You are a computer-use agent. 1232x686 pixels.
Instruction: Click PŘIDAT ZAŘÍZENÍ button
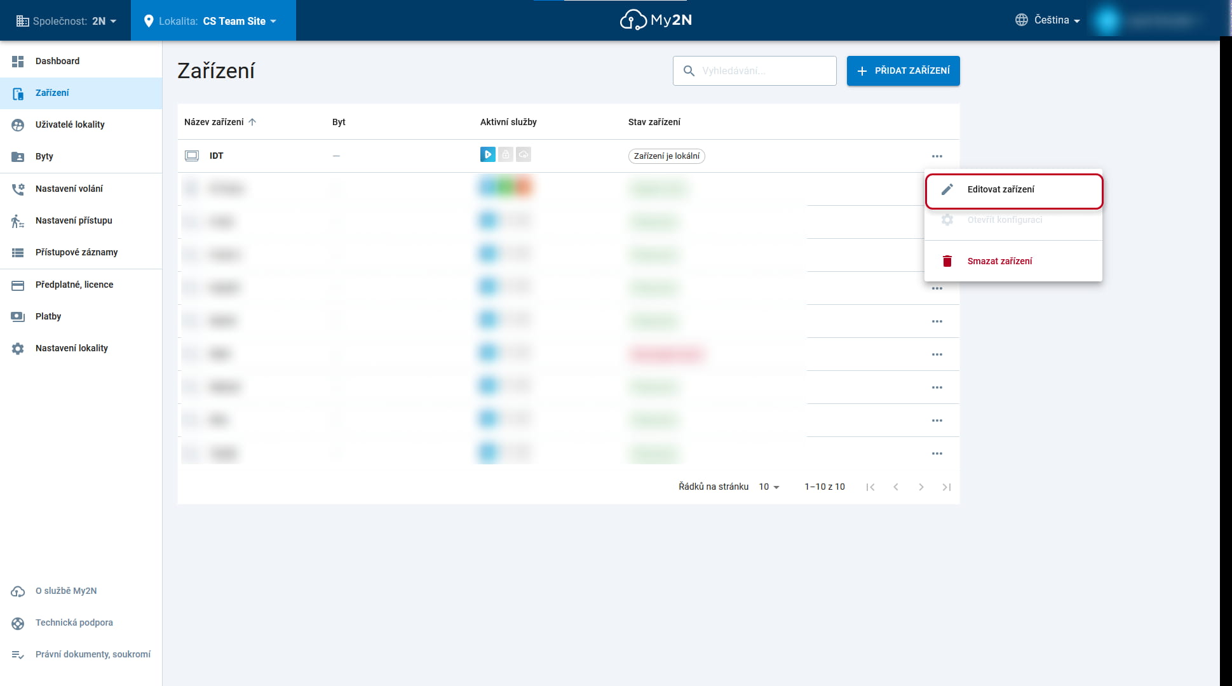(x=903, y=71)
